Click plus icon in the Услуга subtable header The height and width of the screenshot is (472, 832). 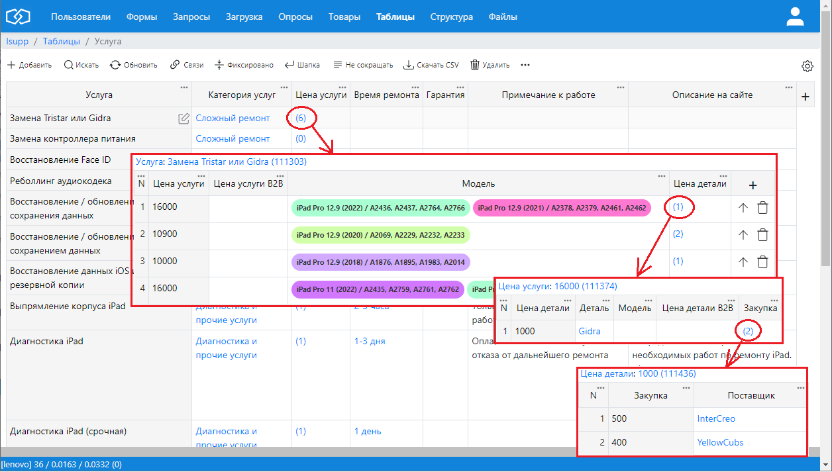coord(753,185)
